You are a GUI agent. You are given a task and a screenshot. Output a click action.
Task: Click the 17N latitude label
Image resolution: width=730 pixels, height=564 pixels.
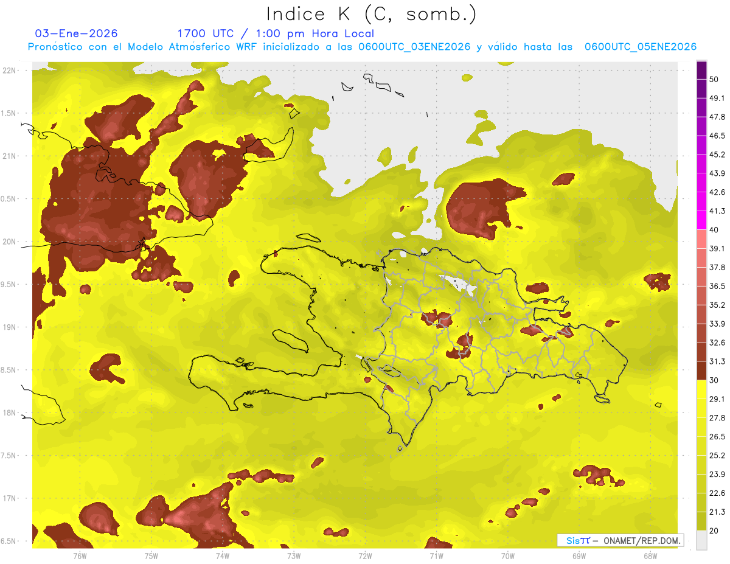pyautogui.click(x=9, y=498)
